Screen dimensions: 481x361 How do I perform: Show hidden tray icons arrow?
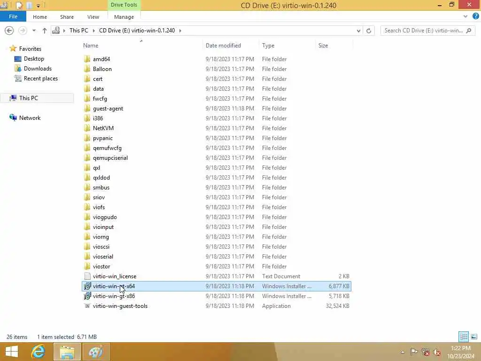[x=403, y=352]
